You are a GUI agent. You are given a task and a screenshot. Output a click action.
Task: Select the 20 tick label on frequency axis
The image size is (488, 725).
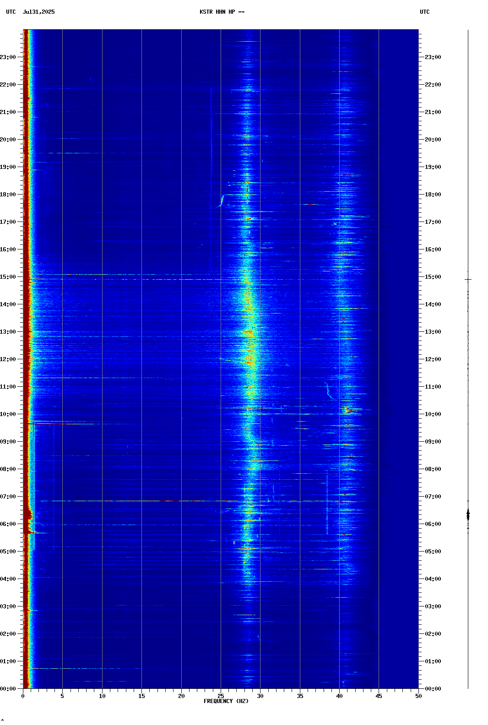point(181,696)
